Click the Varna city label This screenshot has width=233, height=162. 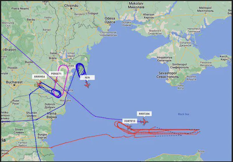(52, 115)
